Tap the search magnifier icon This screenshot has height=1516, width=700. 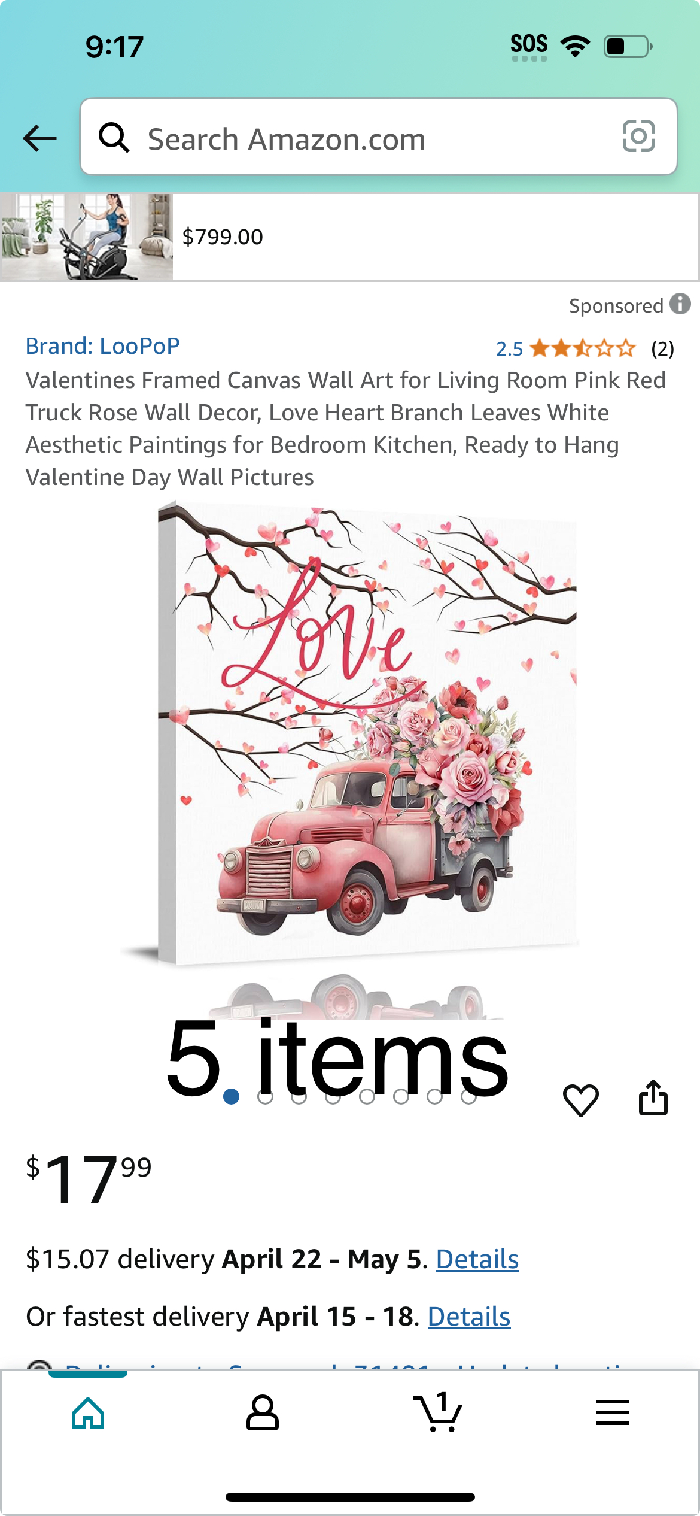pyautogui.click(x=114, y=138)
